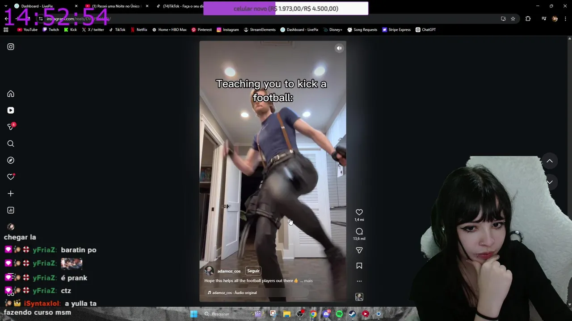Viewport: 572px width, 321px height.
Task: Open Notifications heart in sidebar
Action: point(11,177)
